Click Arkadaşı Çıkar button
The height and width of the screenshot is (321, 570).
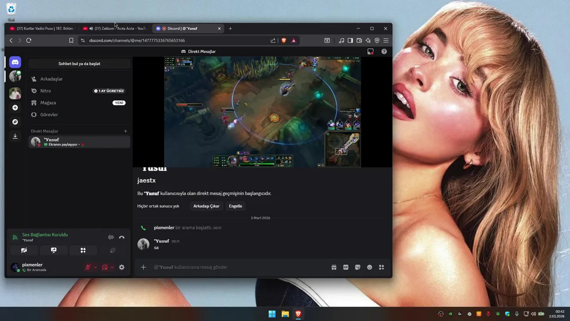pyautogui.click(x=206, y=206)
